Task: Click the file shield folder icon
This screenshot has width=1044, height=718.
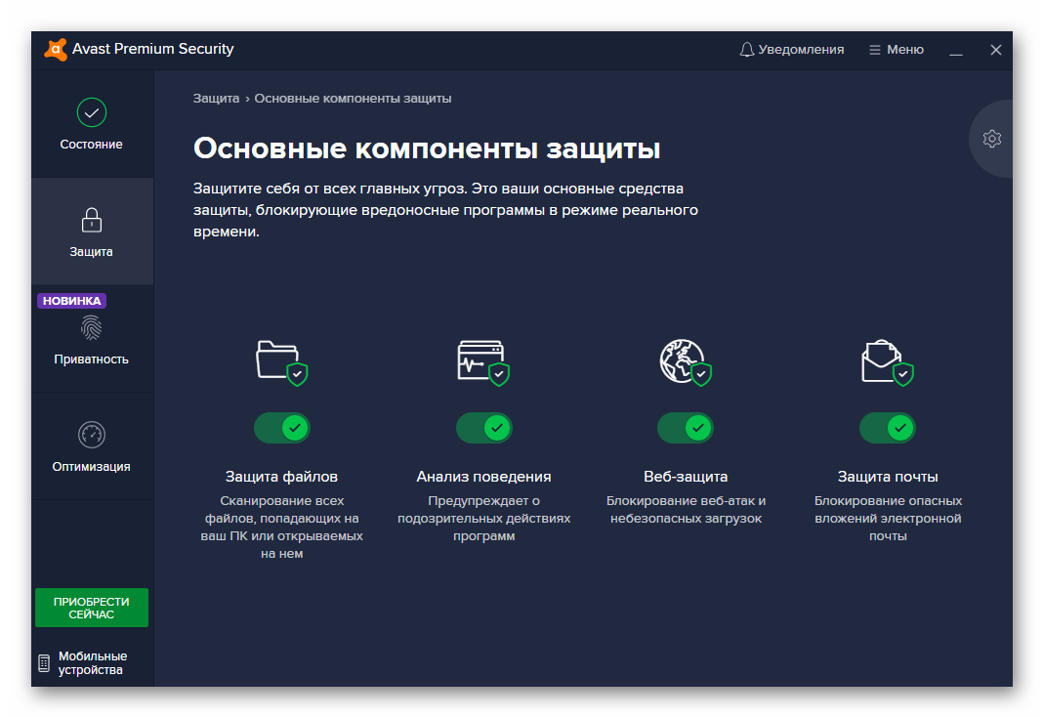Action: [281, 363]
